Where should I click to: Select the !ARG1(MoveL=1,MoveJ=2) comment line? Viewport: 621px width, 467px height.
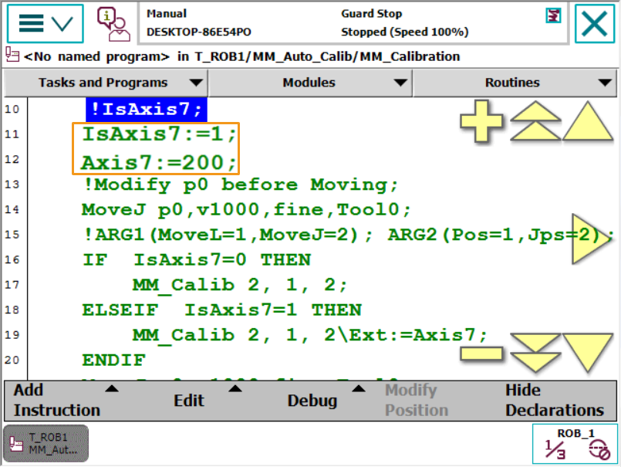[x=348, y=235]
